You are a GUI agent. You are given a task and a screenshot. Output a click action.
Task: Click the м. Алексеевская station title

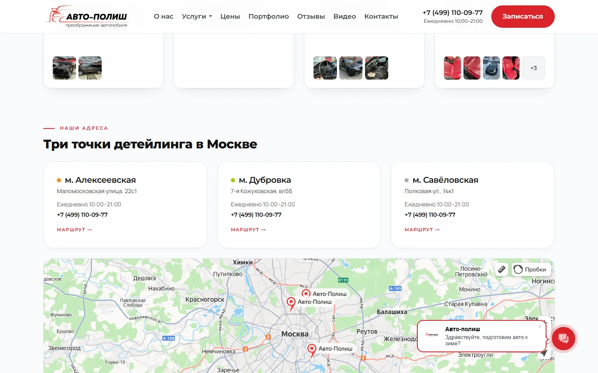coord(100,180)
